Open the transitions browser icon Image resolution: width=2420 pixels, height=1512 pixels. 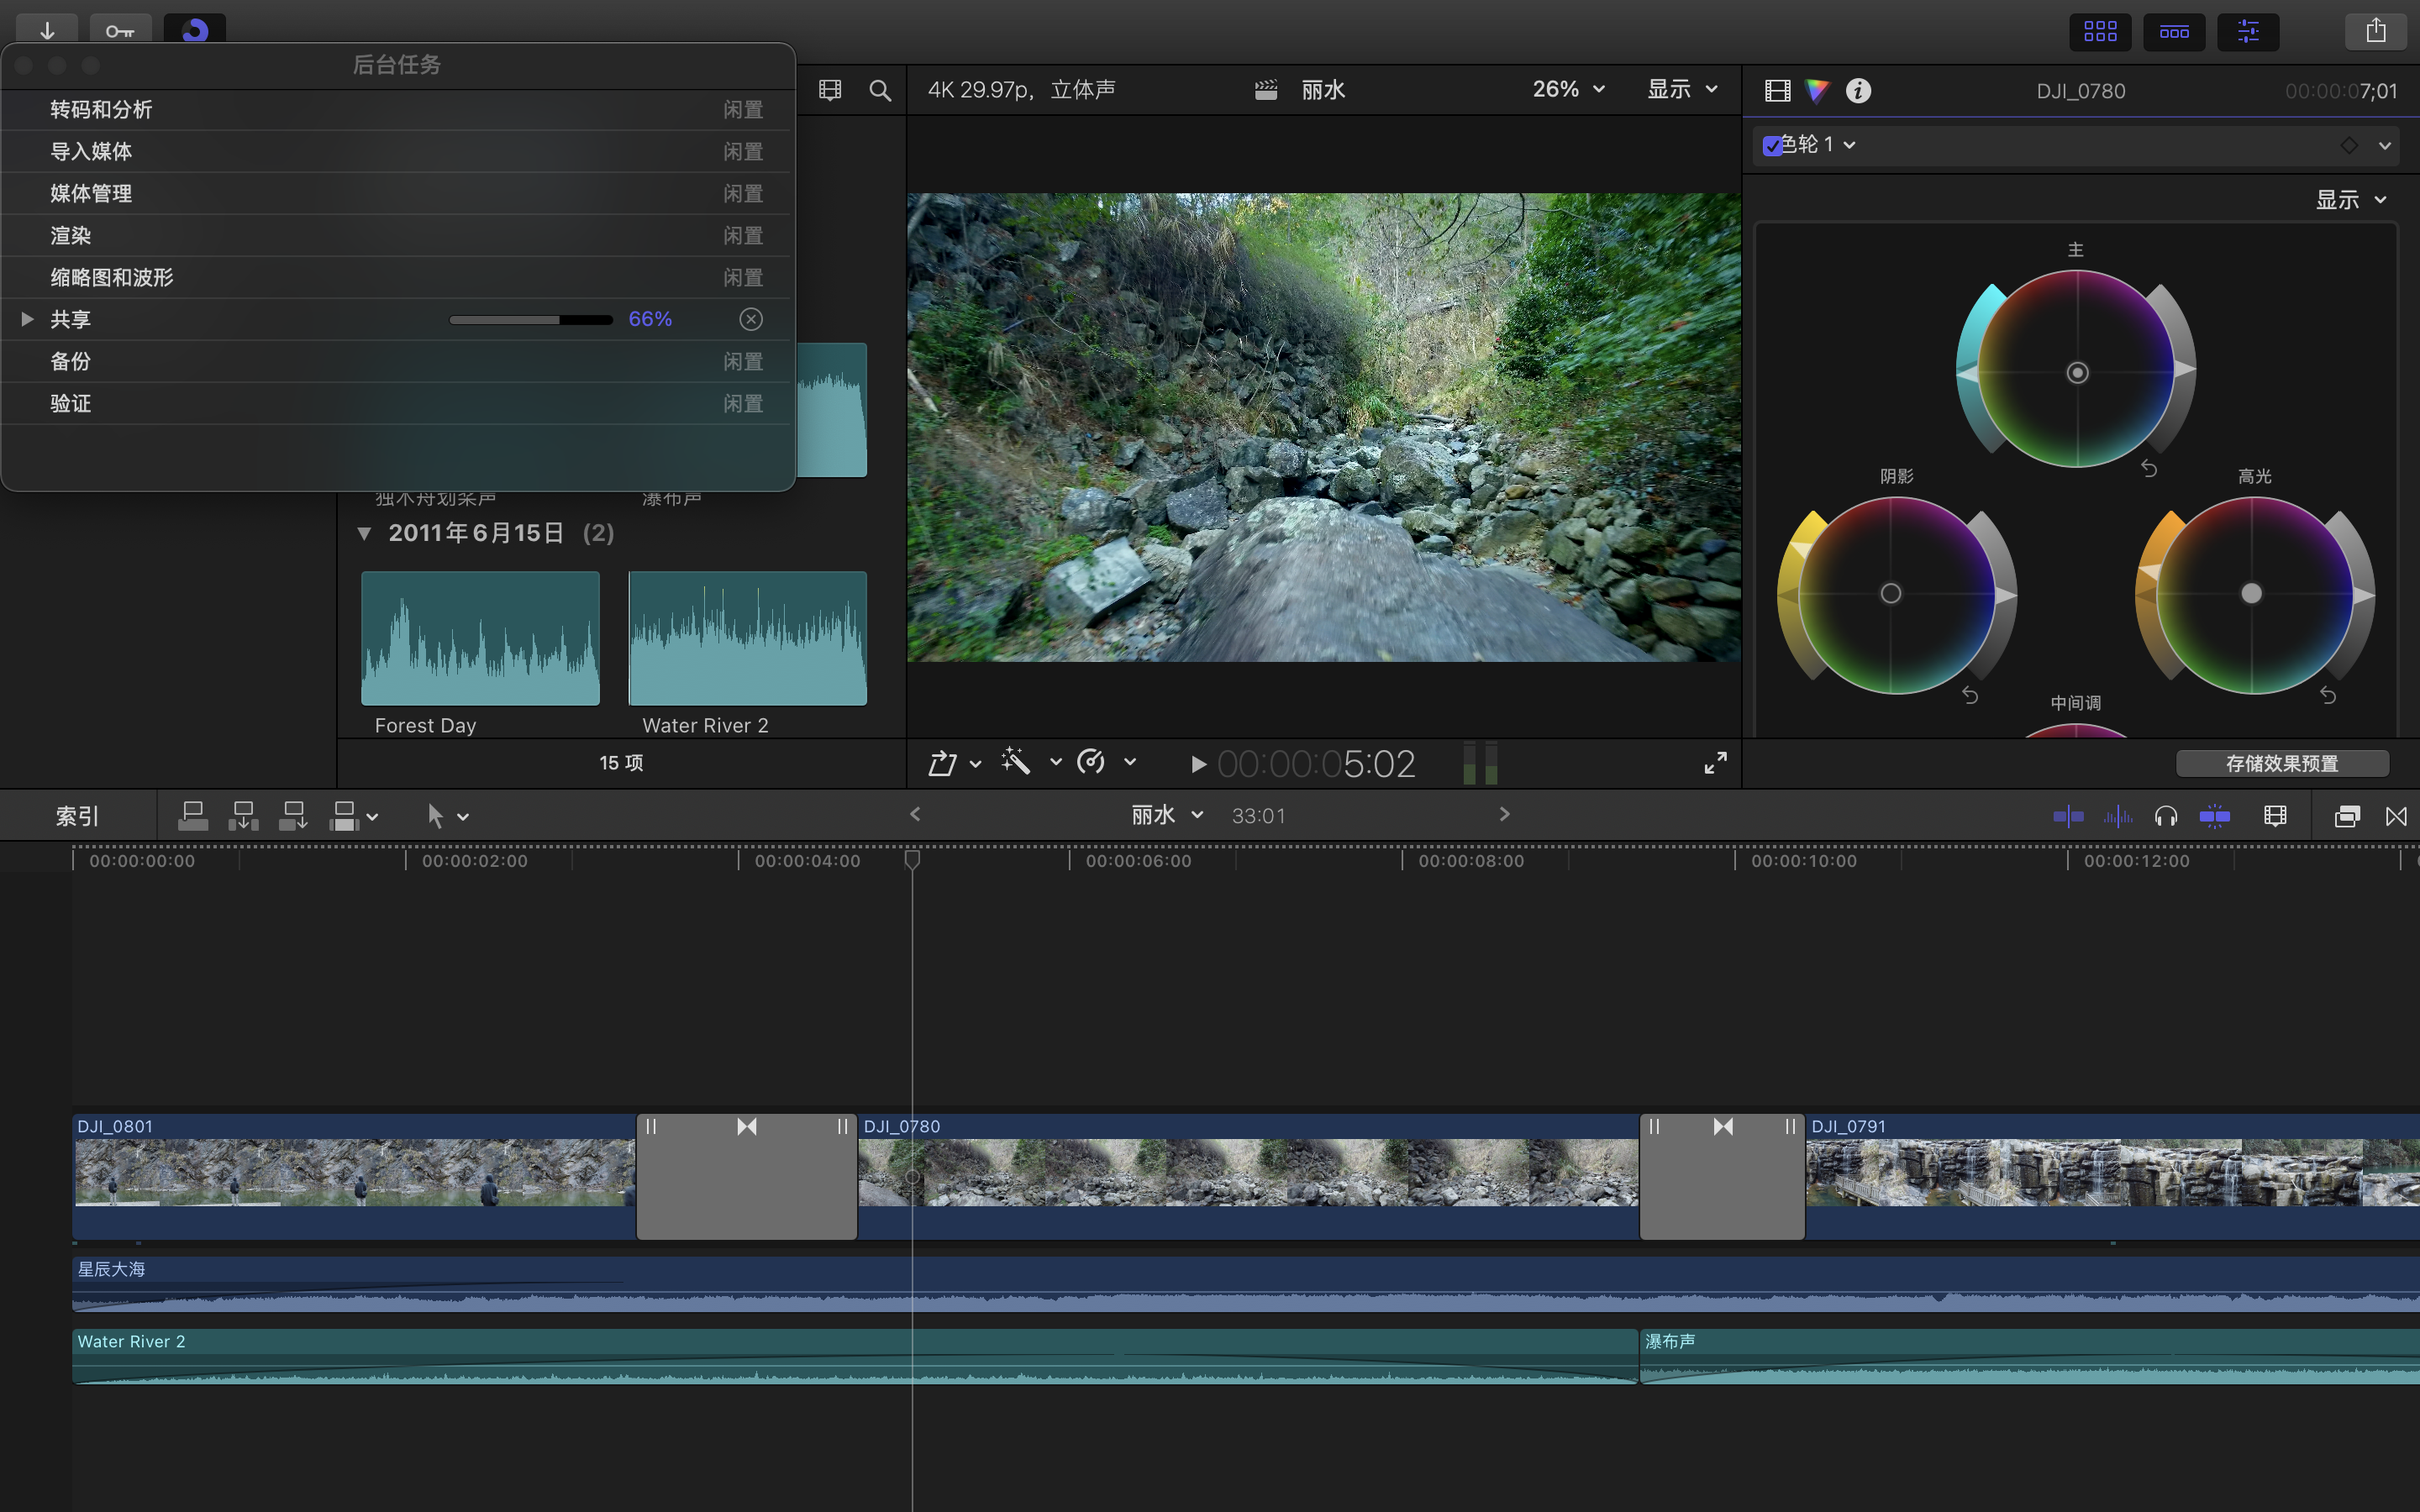pyautogui.click(x=2396, y=816)
